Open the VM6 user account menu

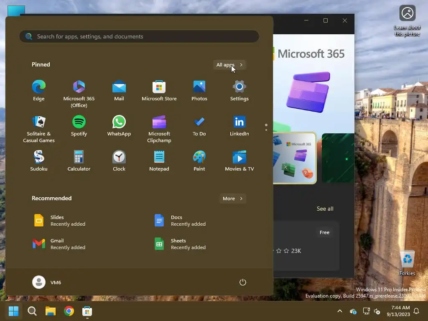click(x=47, y=282)
